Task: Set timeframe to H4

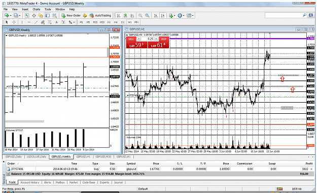Action: pyautogui.click(x=116, y=22)
